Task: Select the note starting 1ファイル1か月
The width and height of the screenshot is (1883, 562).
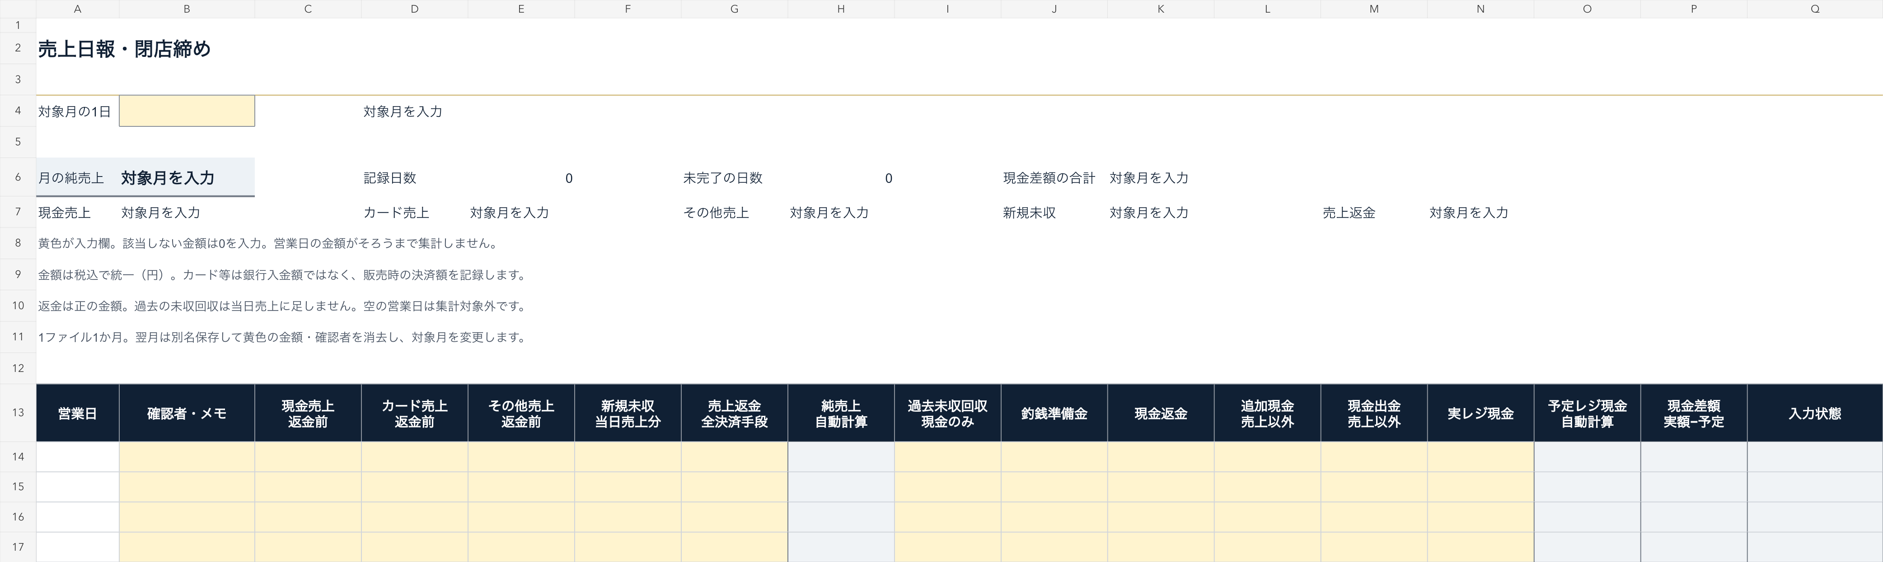Action: click(x=284, y=338)
